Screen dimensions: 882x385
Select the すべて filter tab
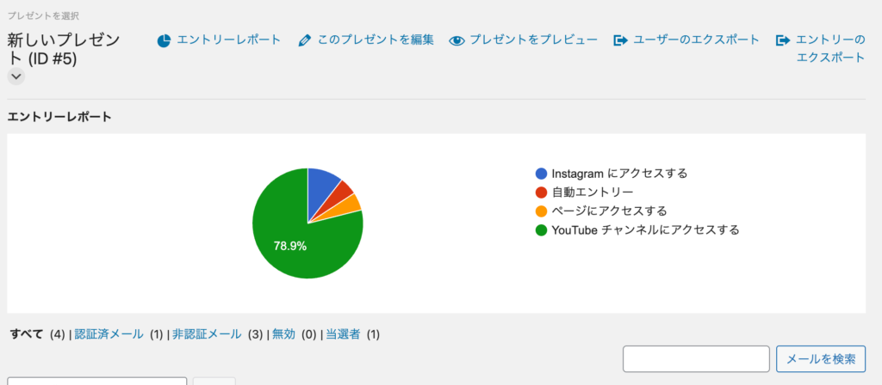coord(27,334)
